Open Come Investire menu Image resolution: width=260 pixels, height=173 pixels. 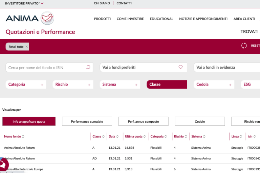pos(130,19)
